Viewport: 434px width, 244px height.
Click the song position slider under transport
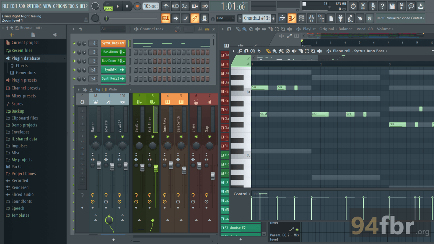(x=132, y=19)
